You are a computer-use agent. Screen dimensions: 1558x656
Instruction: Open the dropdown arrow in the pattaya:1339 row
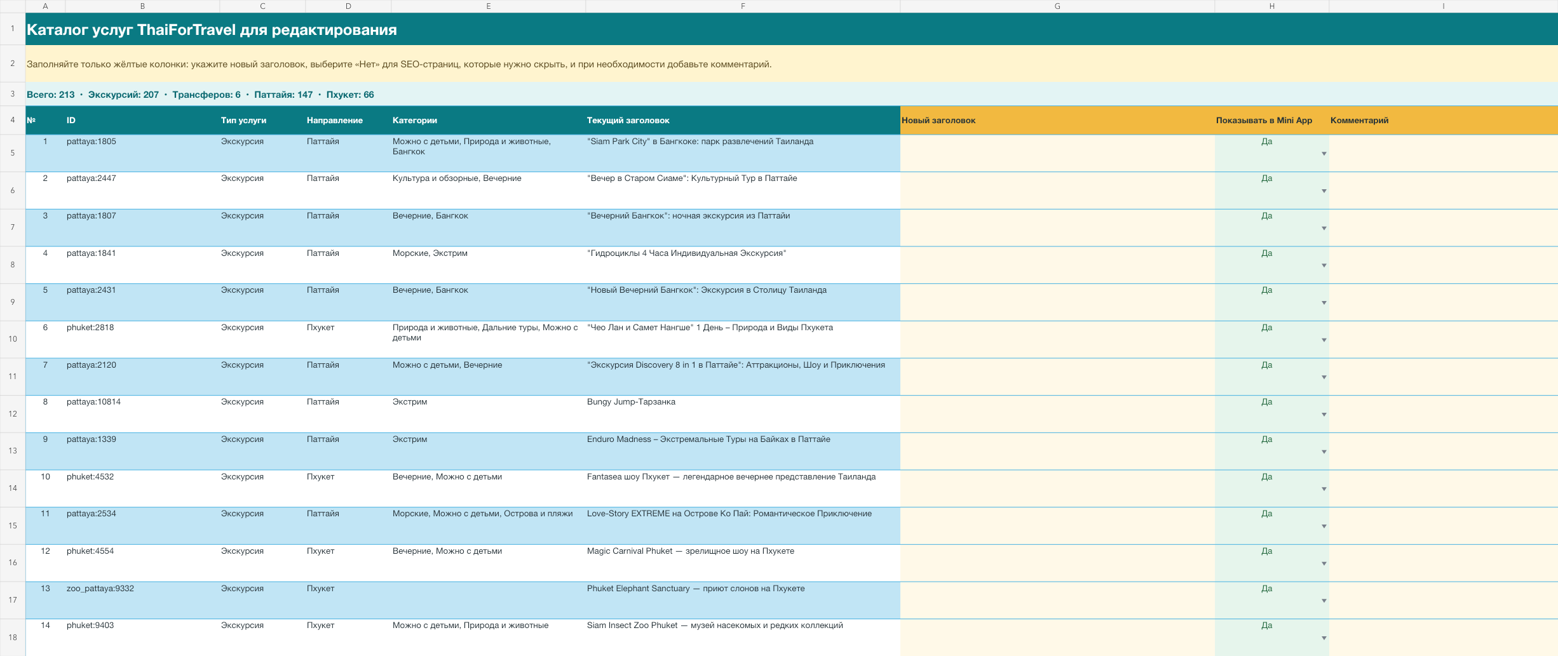1324,452
